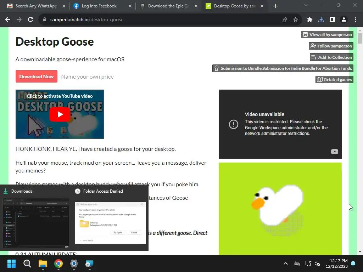
Task: Open a new browser tab
Action: pos(275,6)
